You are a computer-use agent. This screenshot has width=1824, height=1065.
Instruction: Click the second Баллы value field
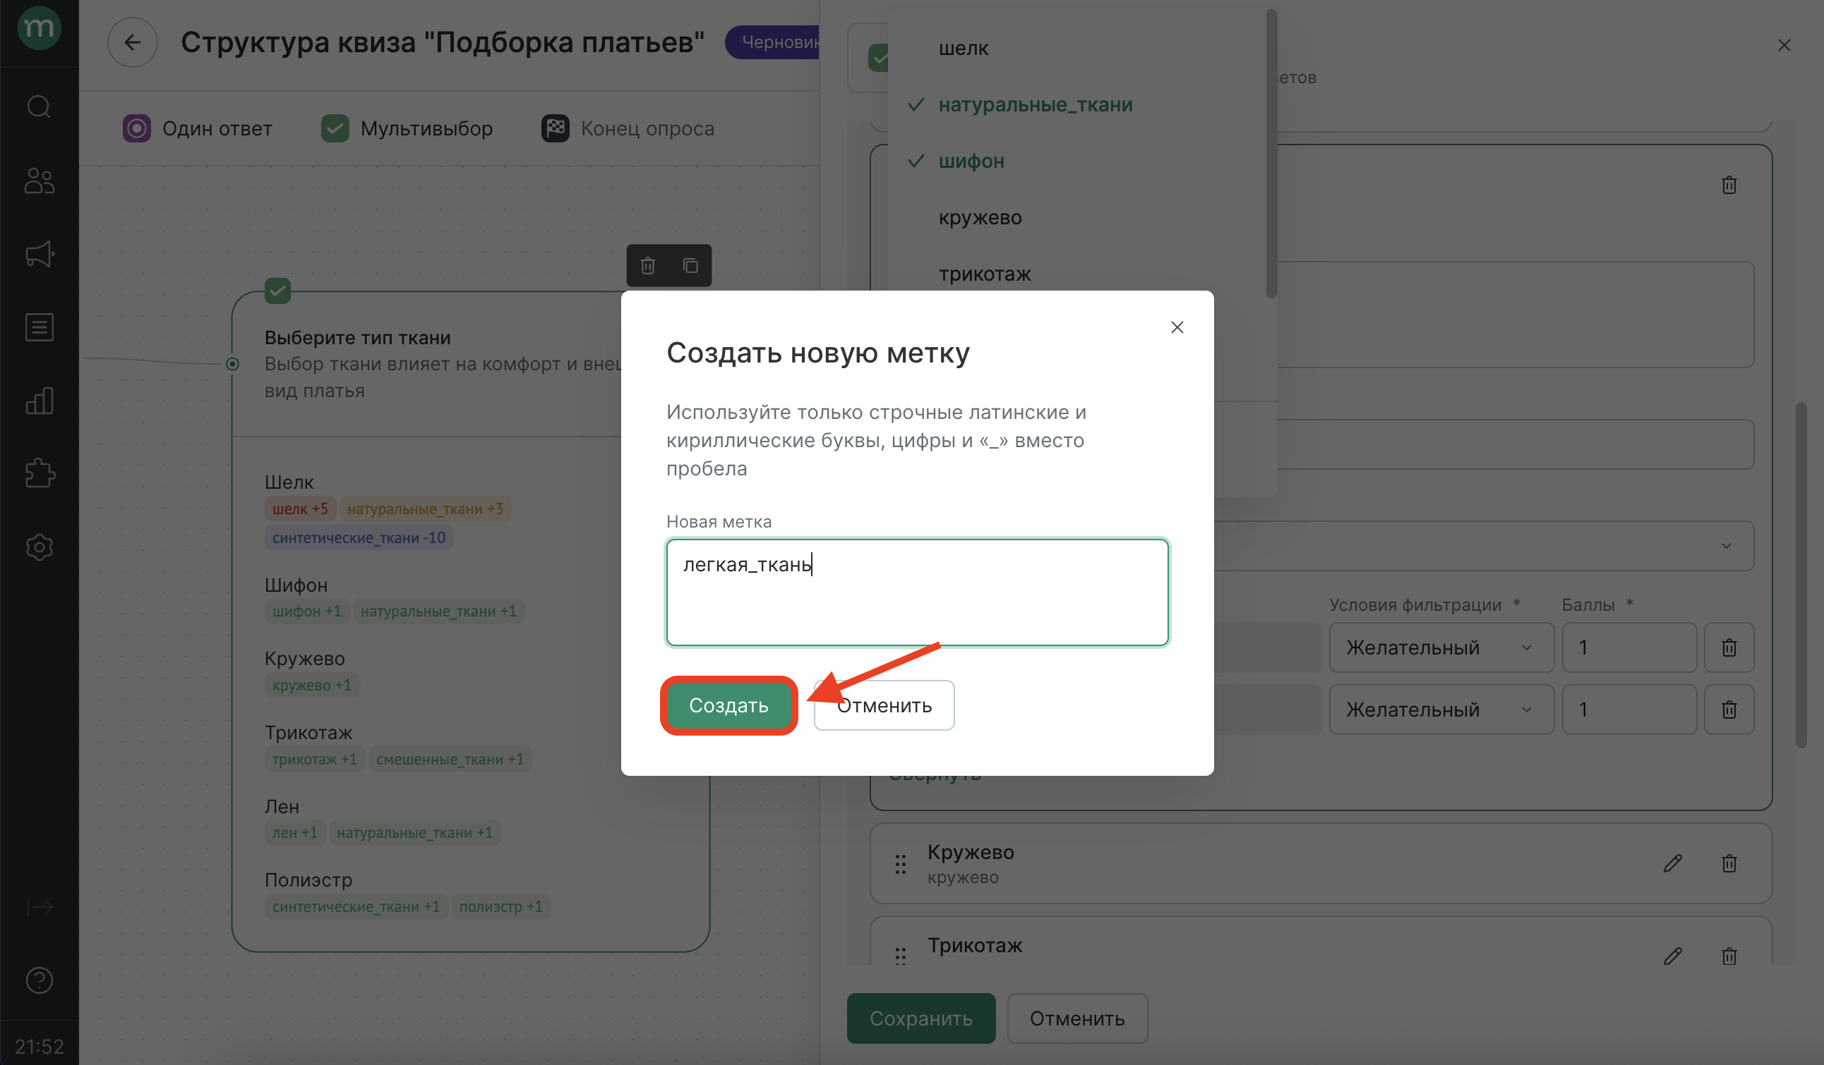[x=1628, y=710]
